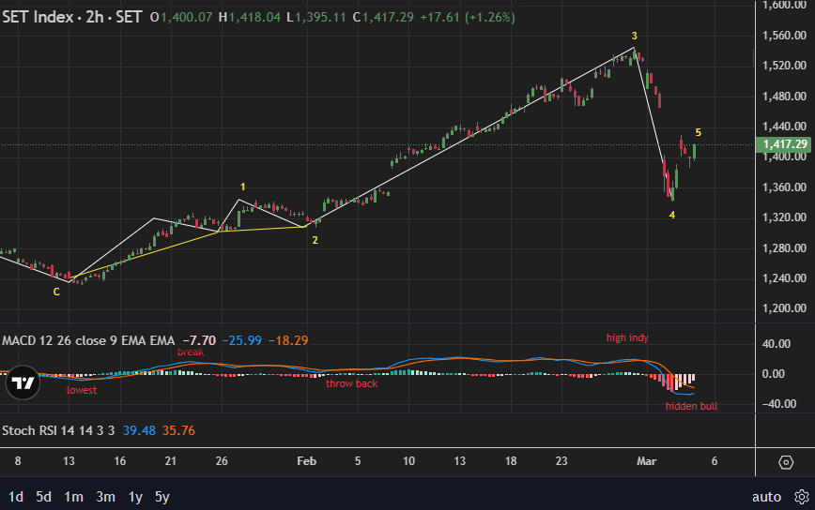The image size is (815, 510).
Task: Click the Stoch RSI value 35.76
Action: click(178, 430)
